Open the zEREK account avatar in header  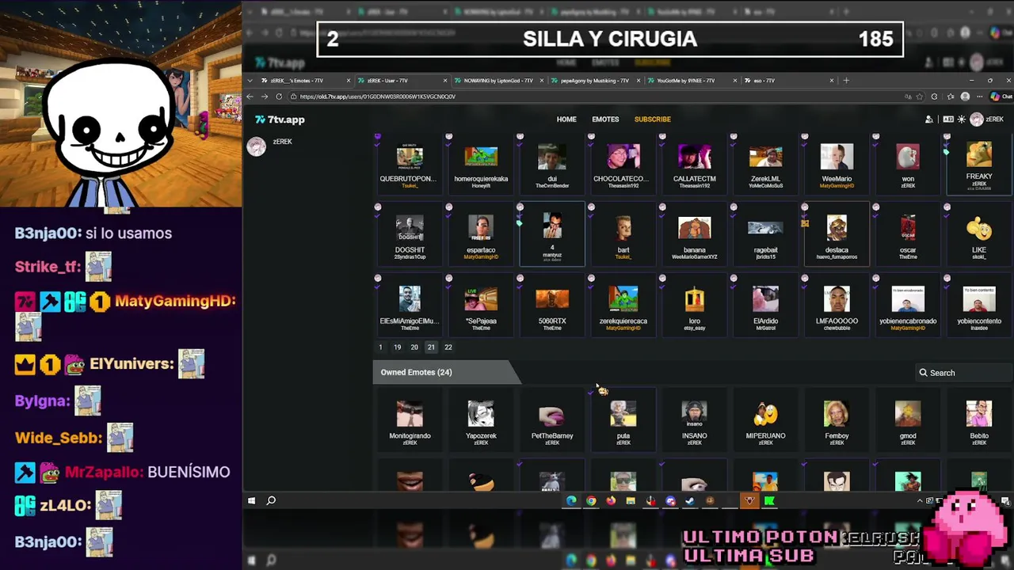[x=977, y=120]
